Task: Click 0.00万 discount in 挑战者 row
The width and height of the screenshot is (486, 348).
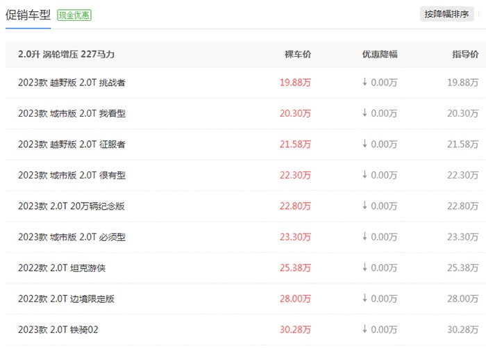Action: tap(384, 83)
